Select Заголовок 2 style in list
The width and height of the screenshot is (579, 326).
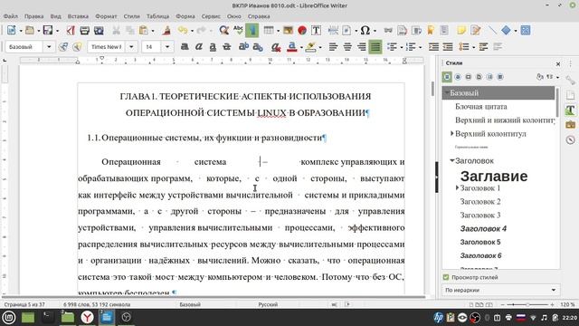tap(480, 201)
